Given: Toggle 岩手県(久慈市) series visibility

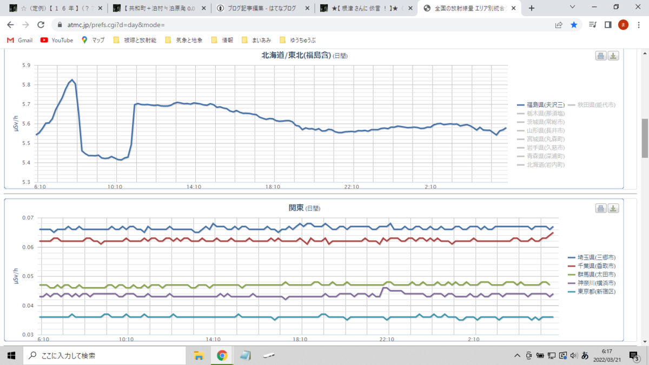Looking at the screenshot, I should [x=541, y=147].
